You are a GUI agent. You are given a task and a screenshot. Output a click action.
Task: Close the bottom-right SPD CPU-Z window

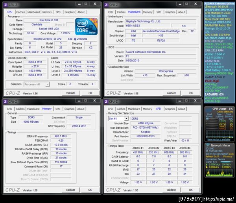click(x=195, y=101)
